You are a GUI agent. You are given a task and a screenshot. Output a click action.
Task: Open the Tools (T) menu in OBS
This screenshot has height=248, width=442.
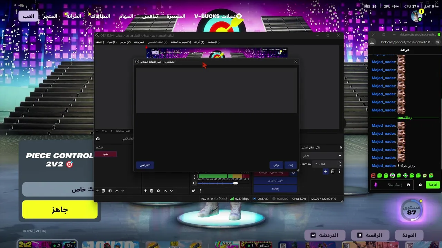pyautogui.click(x=199, y=42)
